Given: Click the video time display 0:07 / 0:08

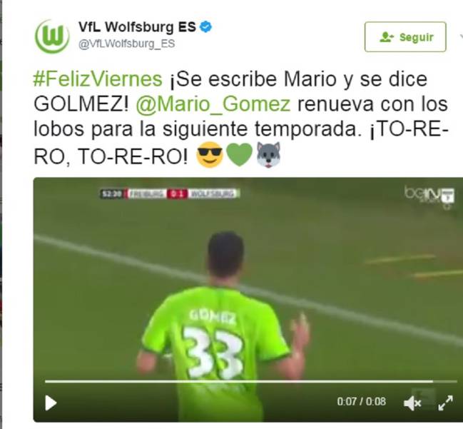Looking at the screenshot, I should pyautogui.click(x=362, y=402).
